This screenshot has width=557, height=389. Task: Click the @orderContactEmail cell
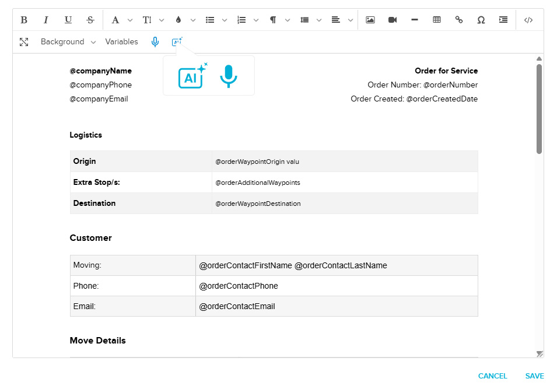337,306
